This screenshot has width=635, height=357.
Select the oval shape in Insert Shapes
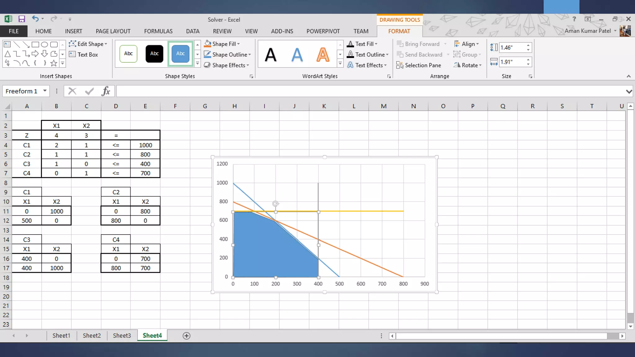click(x=44, y=44)
